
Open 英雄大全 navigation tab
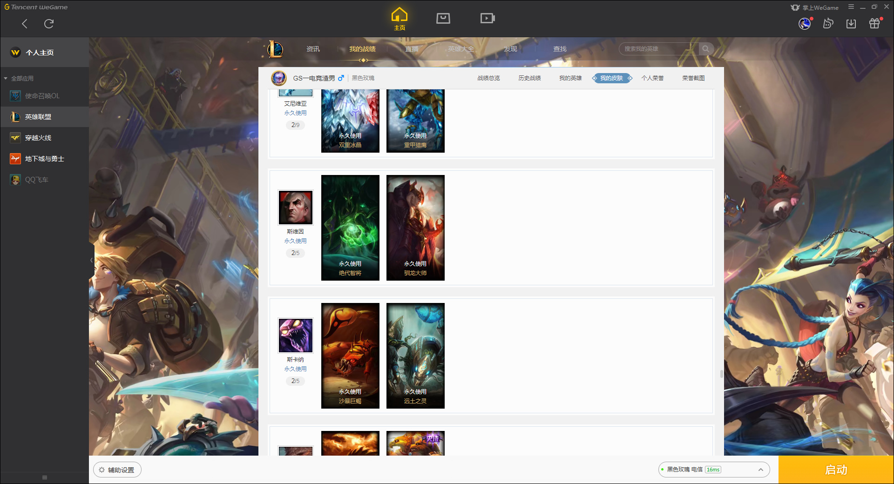pos(461,49)
